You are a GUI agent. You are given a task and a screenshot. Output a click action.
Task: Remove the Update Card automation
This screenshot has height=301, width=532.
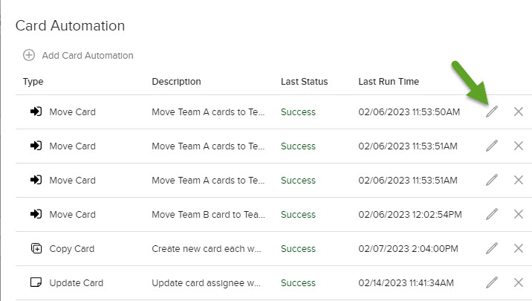pyautogui.click(x=519, y=282)
